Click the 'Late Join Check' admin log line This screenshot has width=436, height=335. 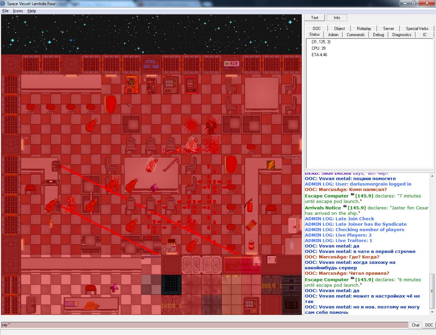click(x=339, y=219)
